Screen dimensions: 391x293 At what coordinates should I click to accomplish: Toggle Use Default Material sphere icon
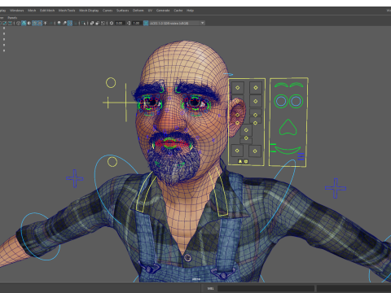pyautogui.click(x=29, y=23)
